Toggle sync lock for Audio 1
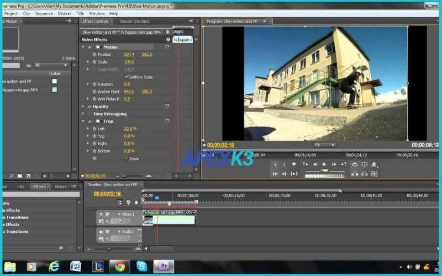The height and width of the screenshot is (276, 442). click(x=107, y=232)
